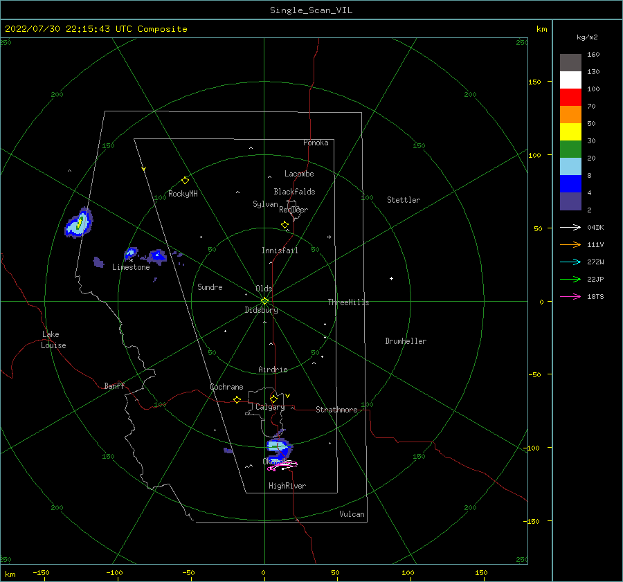Click the 2022/07/30 22:15:43 UTC timestamp
Screen dimensions: 623x582
(96, 29)
